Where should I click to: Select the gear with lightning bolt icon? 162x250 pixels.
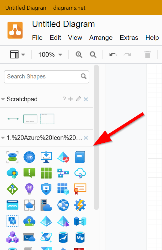80,205
